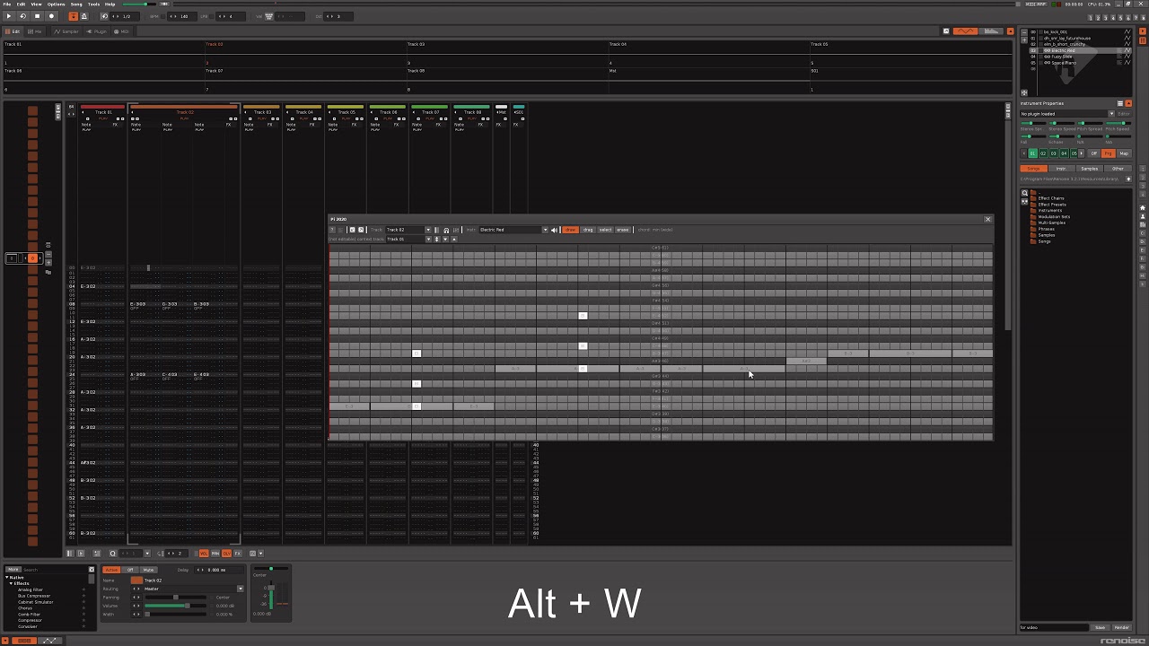Open the Songs browser tab
This screenshot has width=1149, height=646.
pos(1033,169)
